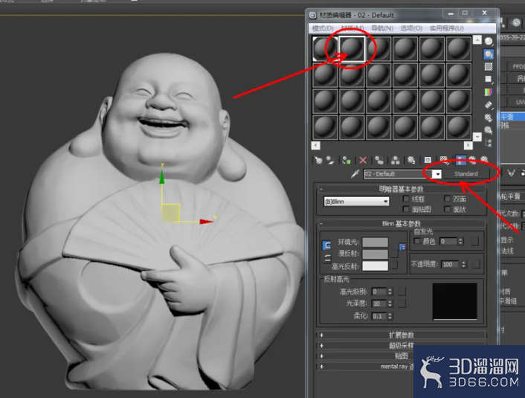The height and width of the screenshot is (398, 525).
Task: Click Select by Material icon
Action: click(x=489, y=130)
